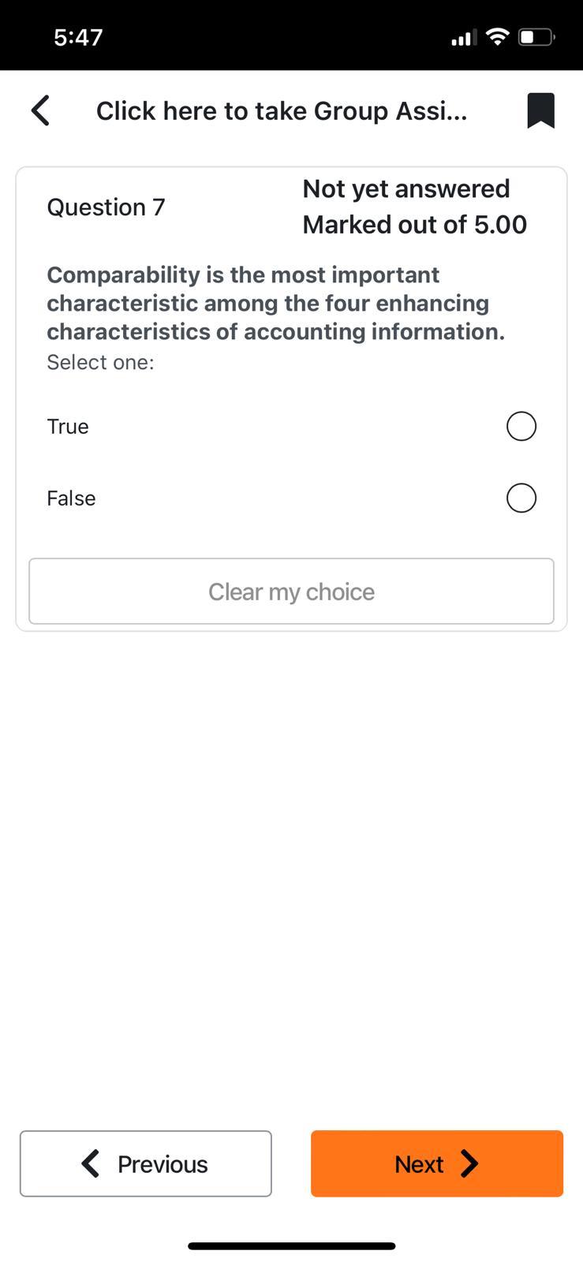The height and width of the screenshot is (1262, 583).
Task: Tap the bookmark flag icon
Action: click(542, 110)
